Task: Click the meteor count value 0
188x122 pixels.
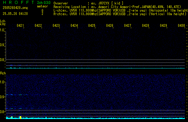Action: (42, 10)
